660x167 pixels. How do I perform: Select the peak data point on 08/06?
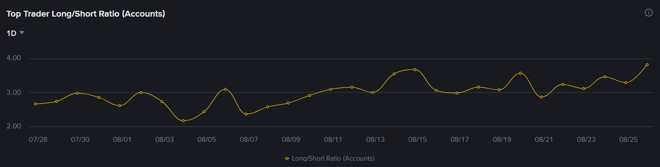pyautogui.click(x=225, y=89)
